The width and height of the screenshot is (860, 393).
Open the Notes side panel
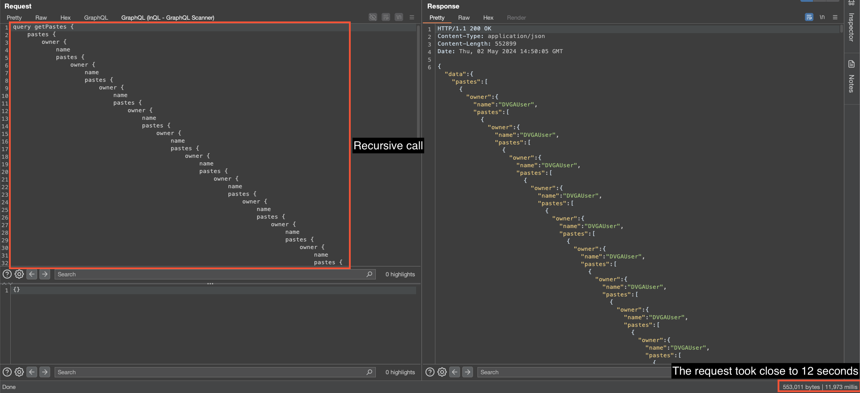tap(851, 78)
